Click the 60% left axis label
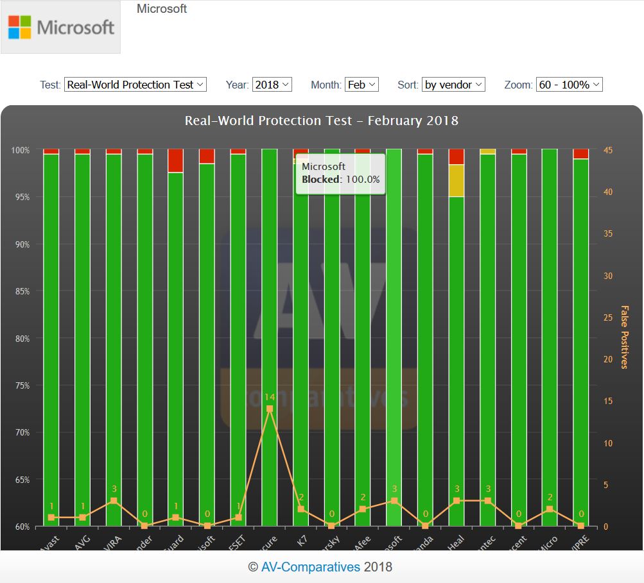Screen dimensions: 644x583 22,527
